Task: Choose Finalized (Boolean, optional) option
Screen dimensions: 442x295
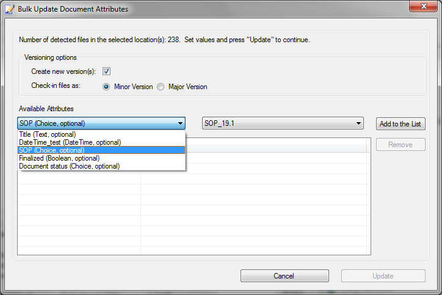Action: coord(101,158)
